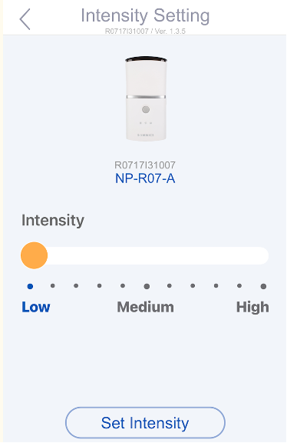Click the large dot above High
Screen dimensions: 287x443
click(x=263, y=286)
